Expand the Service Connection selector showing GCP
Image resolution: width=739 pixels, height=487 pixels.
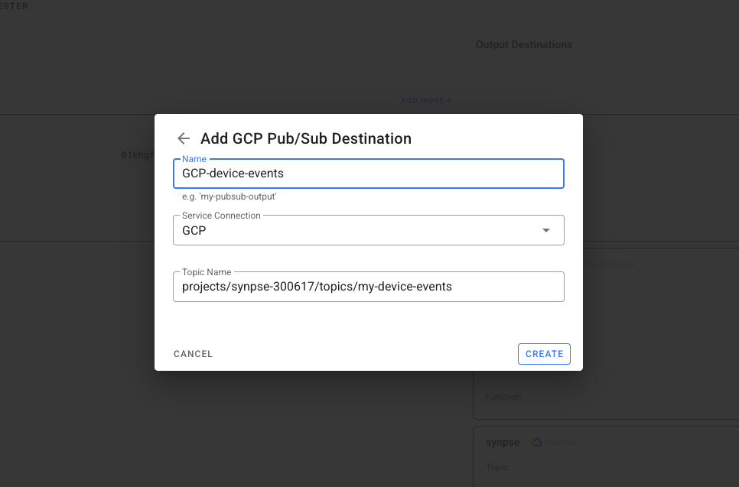pyautogui.click(x=369, y=229)
